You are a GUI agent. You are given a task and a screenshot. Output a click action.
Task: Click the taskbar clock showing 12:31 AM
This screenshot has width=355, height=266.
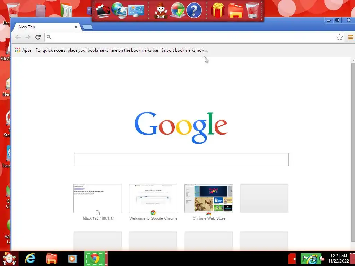338,258
